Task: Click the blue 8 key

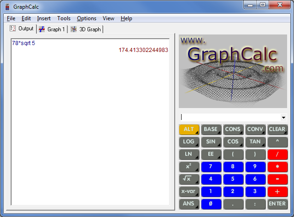Action: tap(233, 167)
